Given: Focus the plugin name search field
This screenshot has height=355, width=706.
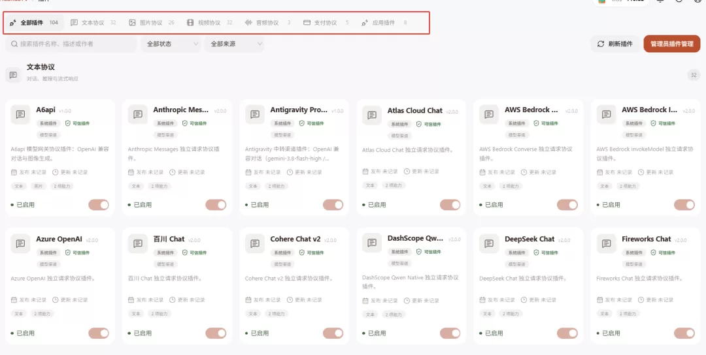Looking at the screenshot, I should (x=71, y=44).
